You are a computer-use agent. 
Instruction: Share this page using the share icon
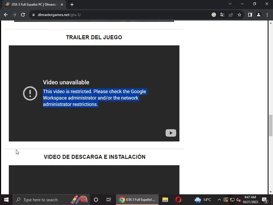(231, 15)
